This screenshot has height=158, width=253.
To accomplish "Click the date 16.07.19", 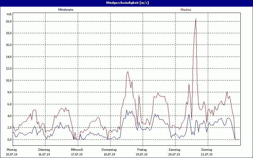I will pos(44,155).
